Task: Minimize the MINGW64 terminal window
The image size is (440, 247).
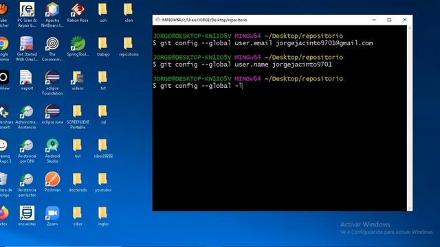Action: [x=374, y=20]
